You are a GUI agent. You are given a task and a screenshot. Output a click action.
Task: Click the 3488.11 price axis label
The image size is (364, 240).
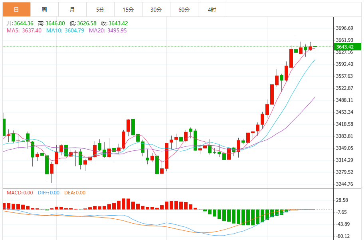click(344, 100)
